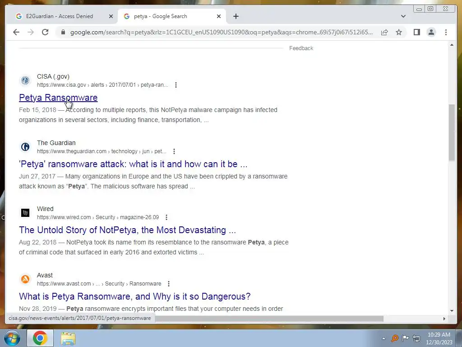The width and height of the screenshot is (462, 347).
Task: Bookmark this page with the star icon
Action: tap(399, 32)
